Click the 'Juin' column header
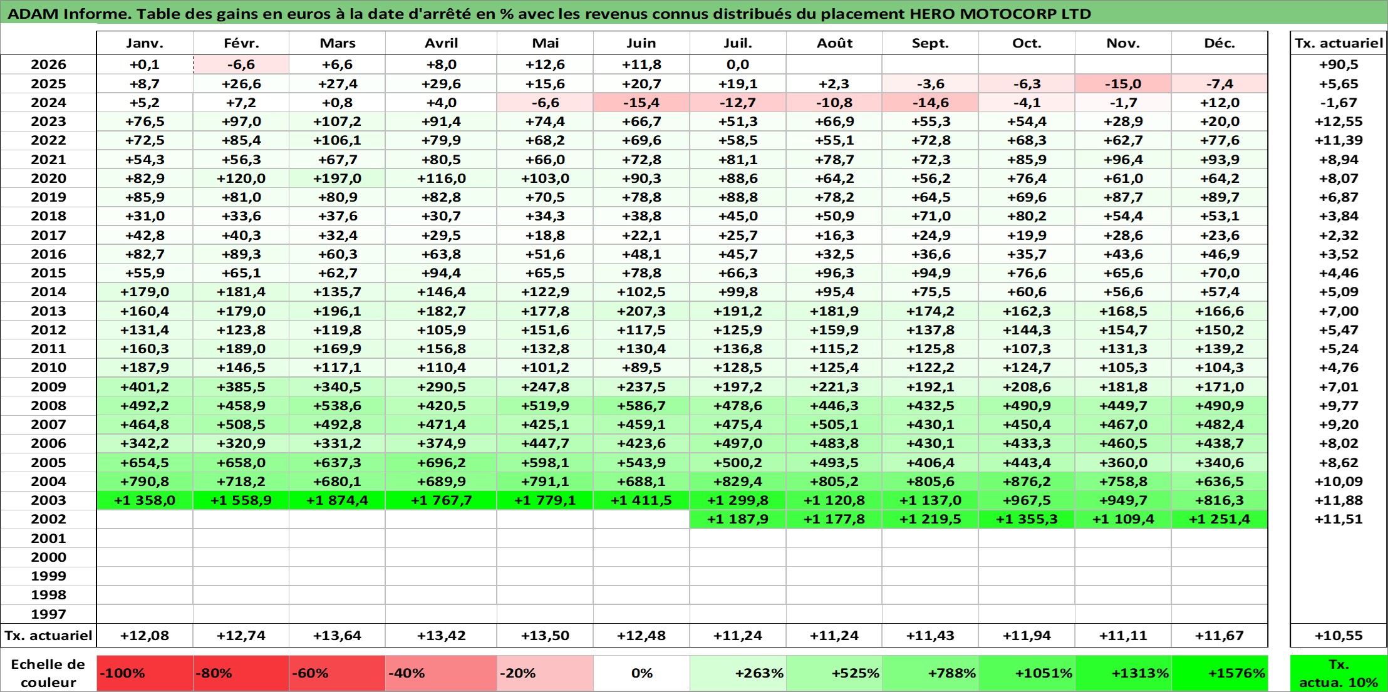This screenshot has width=1388, height=692. (641, 43)
